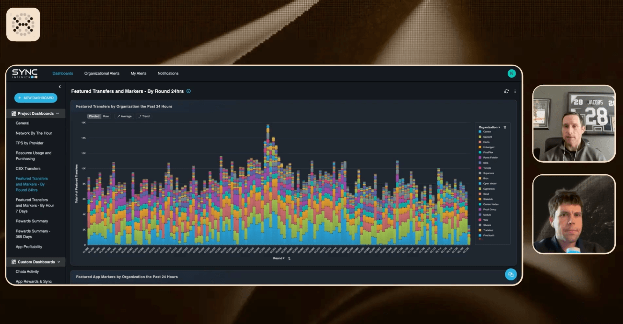Open the Notifications tab

(168, 74)
